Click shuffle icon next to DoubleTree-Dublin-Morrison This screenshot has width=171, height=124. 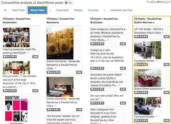136,19
